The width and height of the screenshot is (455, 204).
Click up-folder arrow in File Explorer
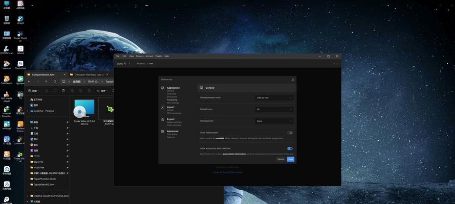(46, 82)
